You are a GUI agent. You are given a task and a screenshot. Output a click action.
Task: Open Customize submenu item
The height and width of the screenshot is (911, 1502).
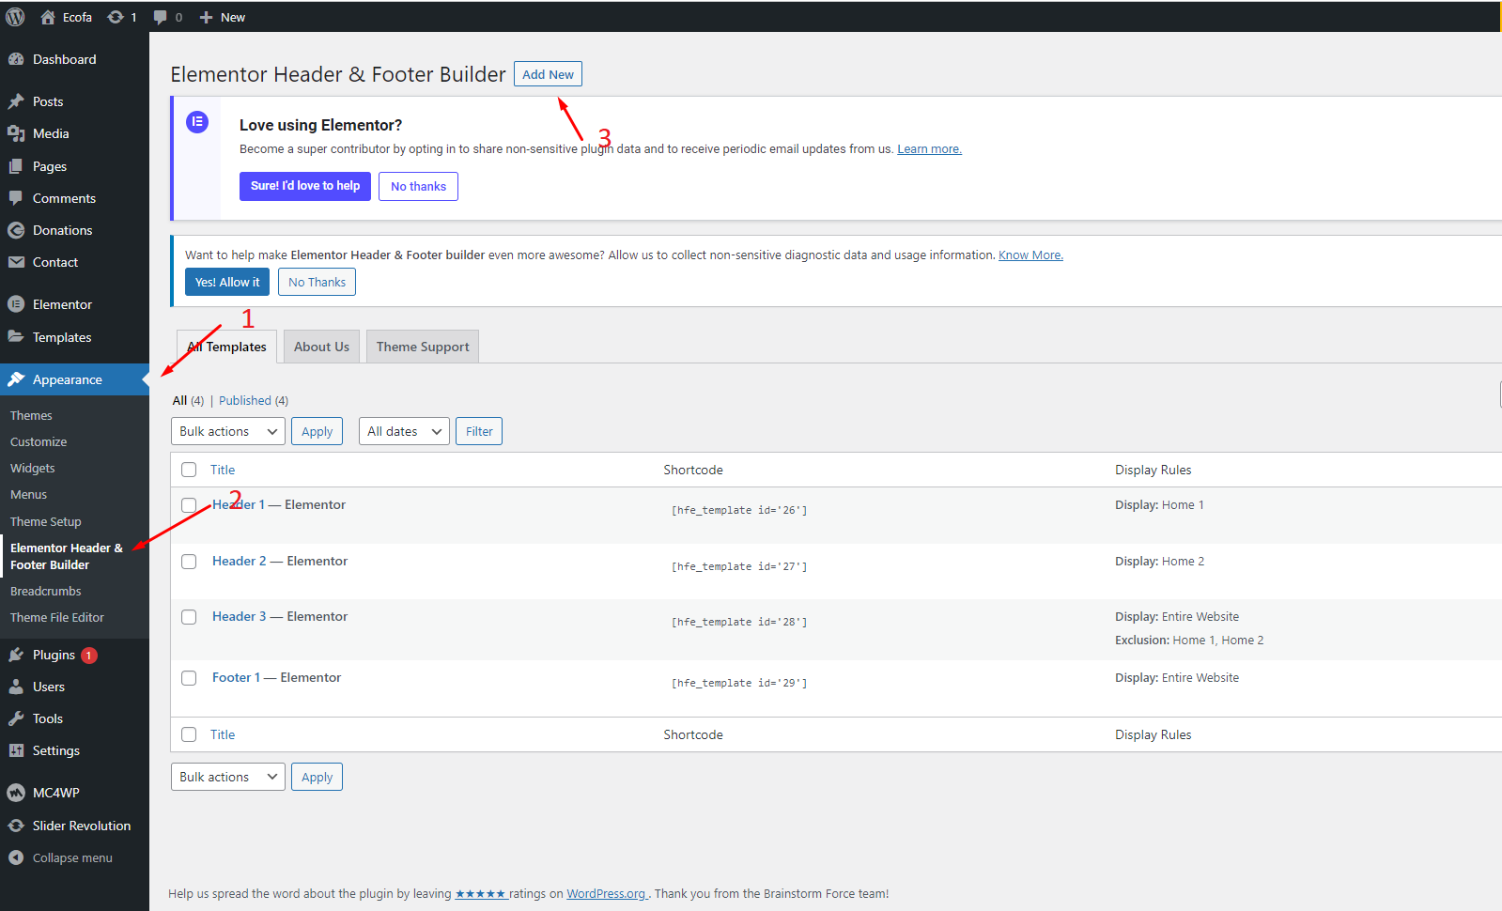point(39,441)
